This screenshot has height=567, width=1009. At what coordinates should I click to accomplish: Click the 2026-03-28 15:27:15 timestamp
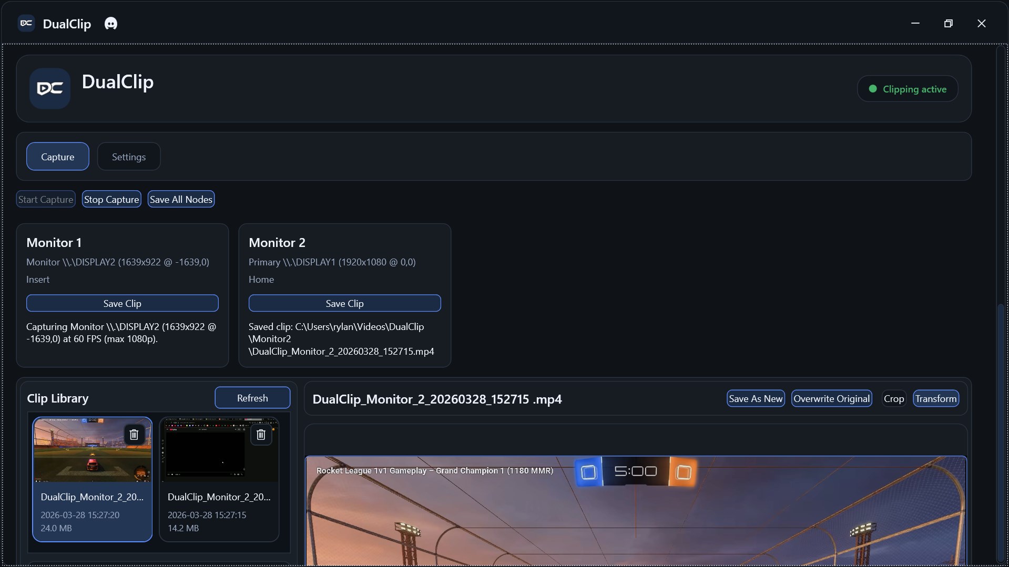point(207,515)
